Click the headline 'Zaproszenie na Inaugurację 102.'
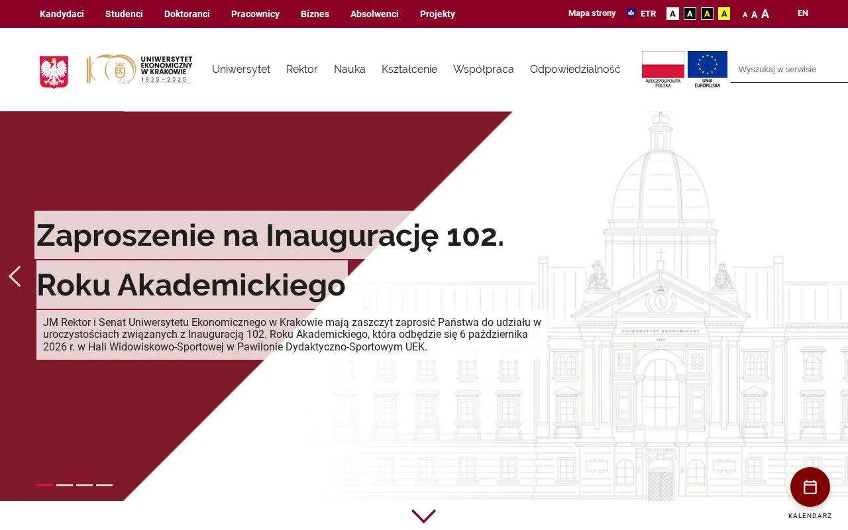 tap(270, 235)
